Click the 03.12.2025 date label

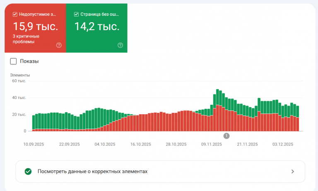283,144
